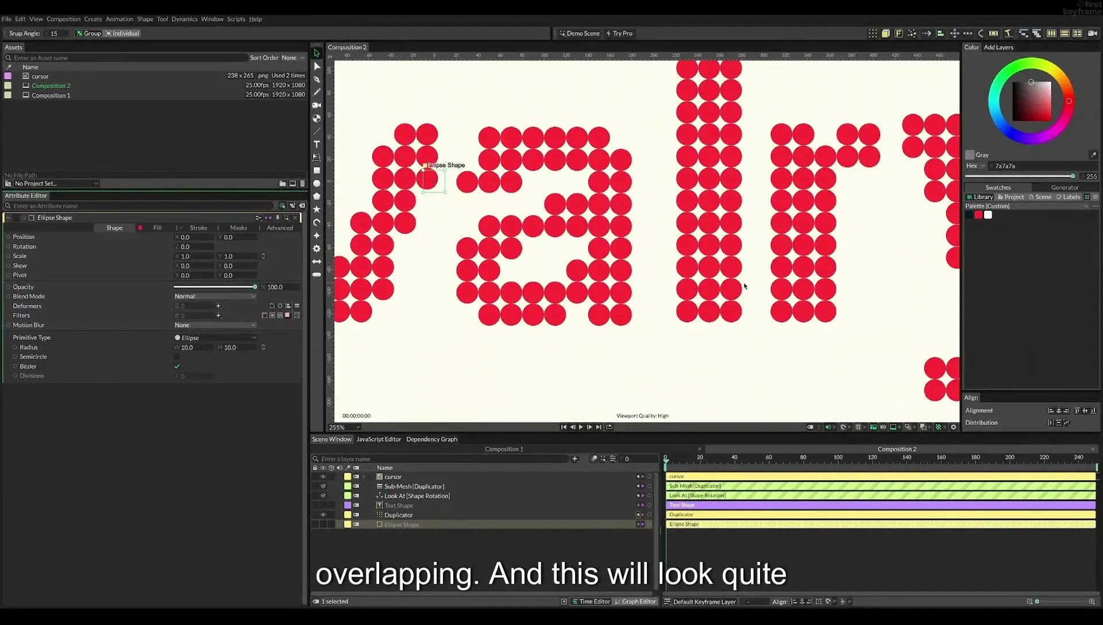Viewport: 1103px width, 625px height.
Task: Select the Star shape tool
Action: pyautogui.click(x=317, y=210)
